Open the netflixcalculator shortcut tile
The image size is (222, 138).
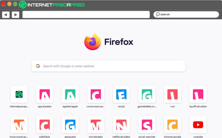point(121,125)
